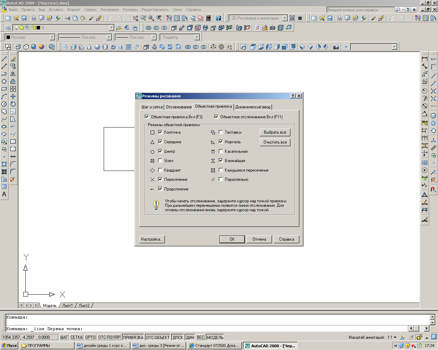Click OK in the Режимы рисования dialog
438x350 pixels.
coord(232,239)
